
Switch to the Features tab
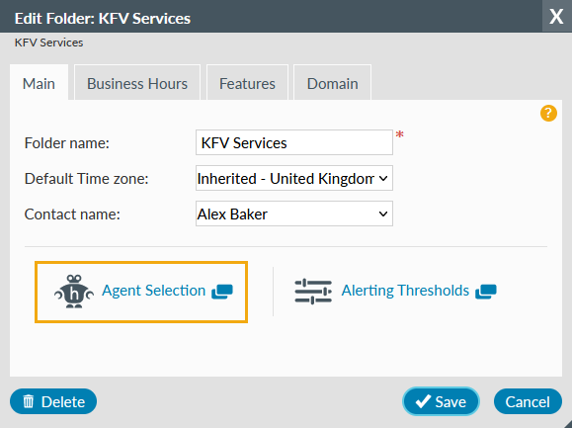247,83
